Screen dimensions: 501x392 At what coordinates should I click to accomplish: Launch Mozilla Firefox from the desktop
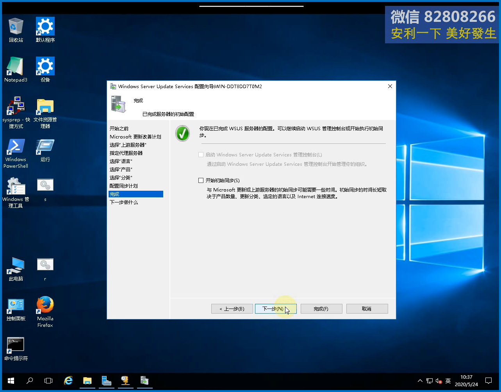tap(45, 312)
